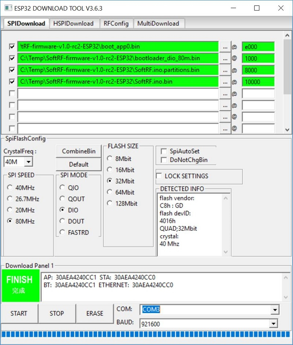Uncheck the boot_app0.bin file checkbox

pos(12,47)
